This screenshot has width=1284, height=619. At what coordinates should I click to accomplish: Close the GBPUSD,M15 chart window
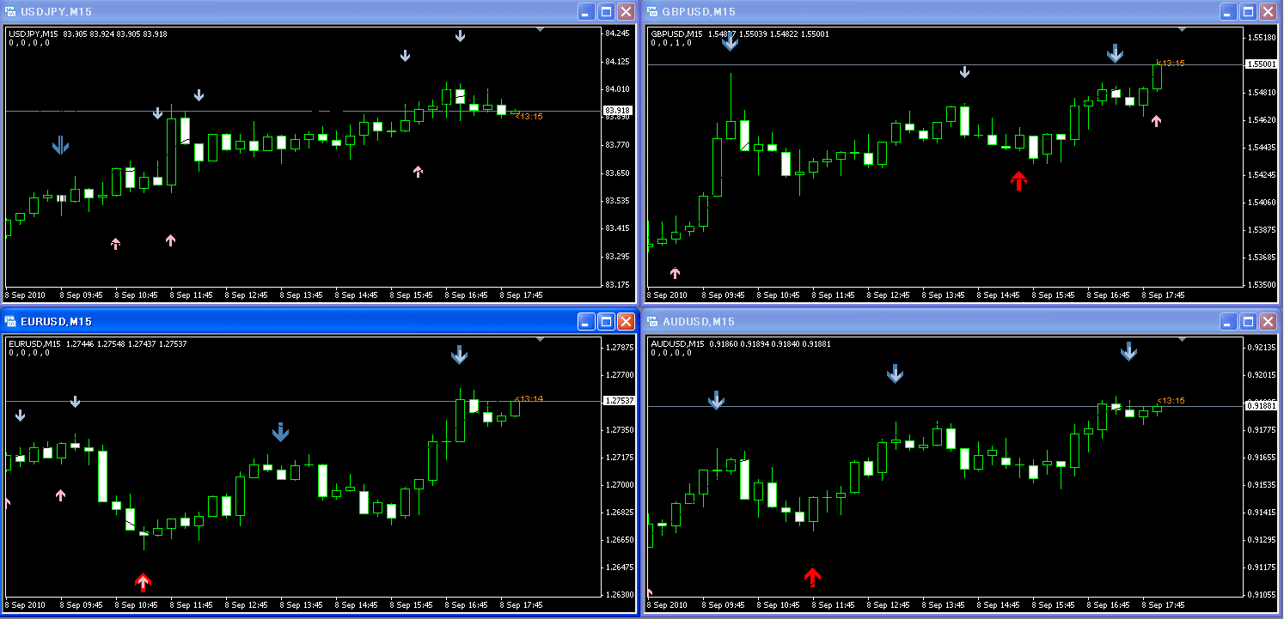[x=1269, y=11]
